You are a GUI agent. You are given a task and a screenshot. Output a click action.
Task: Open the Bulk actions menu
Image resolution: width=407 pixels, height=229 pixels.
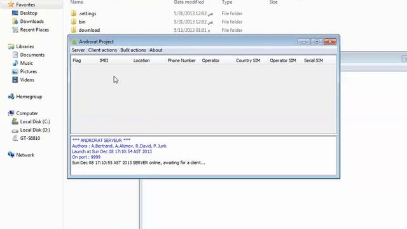[x=133, y=50]
